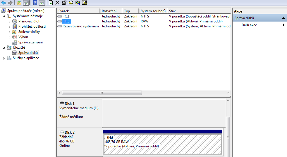The height and width of the screenshot is (157, 287).
Task: Click the disk pane vertical scrollbar thumb
Action: coord(228,137)
